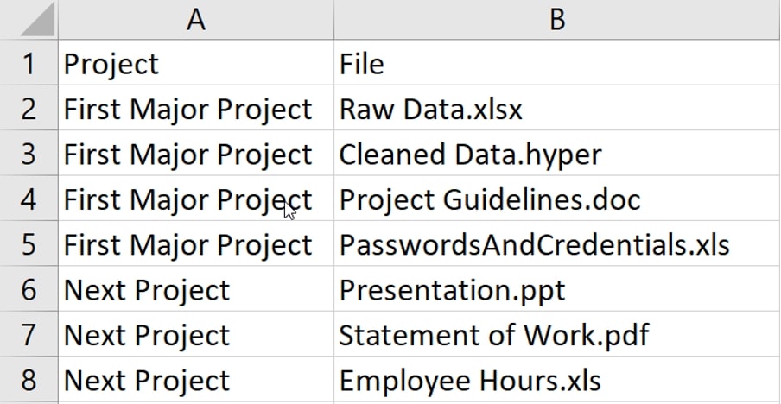Click the File header cell
The width and height of the screenshot is (781, 404).
click(557, 62)
